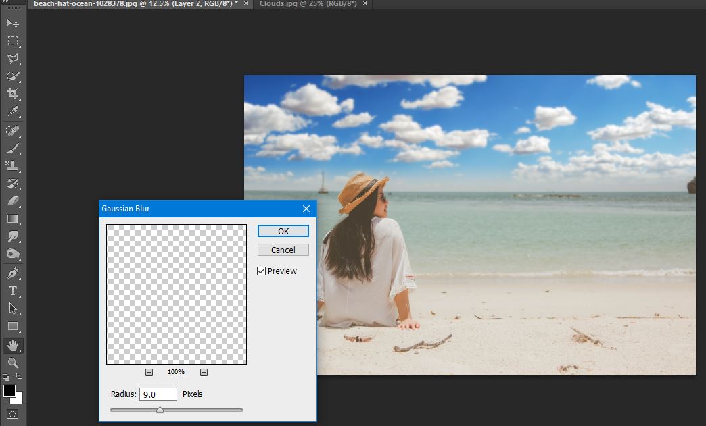Click OK in Gaussian Blur dialog
This screenshot has width=706, height=426.
point(283,231)
